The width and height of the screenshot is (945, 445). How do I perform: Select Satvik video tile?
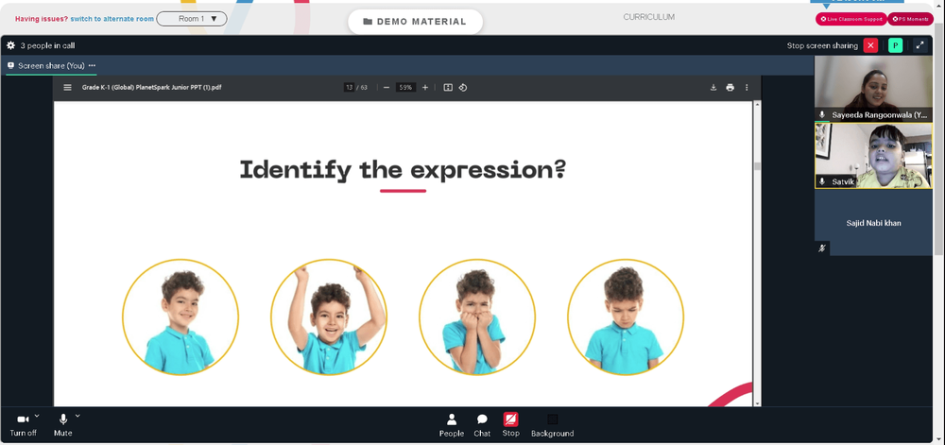(873, 156)
